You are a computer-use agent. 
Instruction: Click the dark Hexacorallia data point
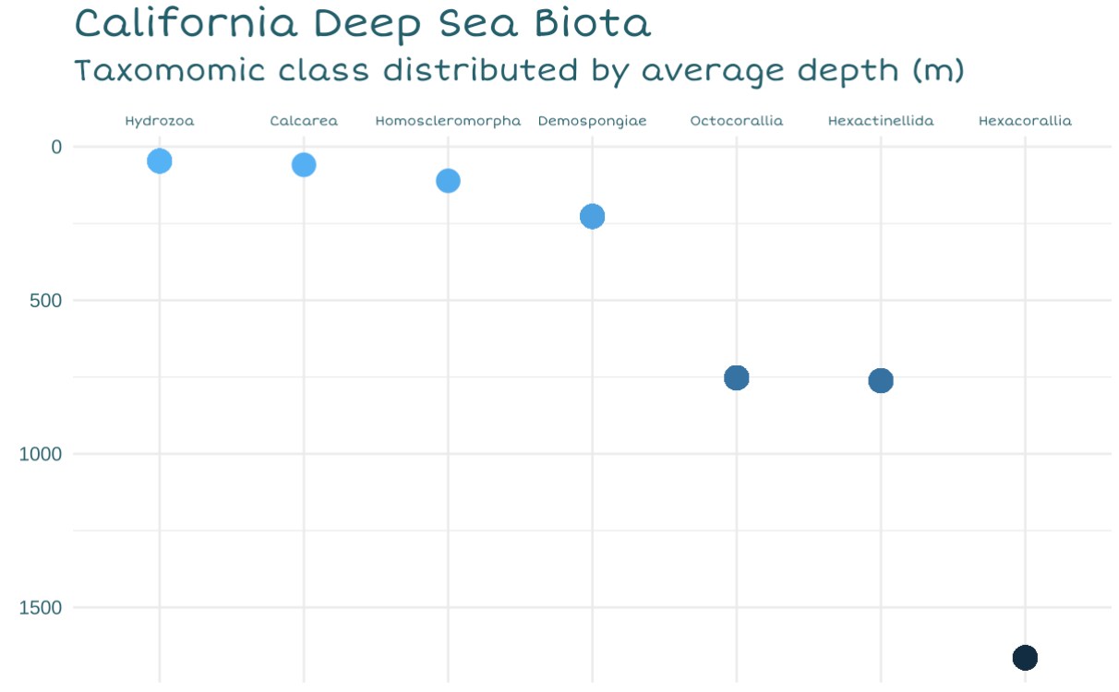coord(1025,658)
